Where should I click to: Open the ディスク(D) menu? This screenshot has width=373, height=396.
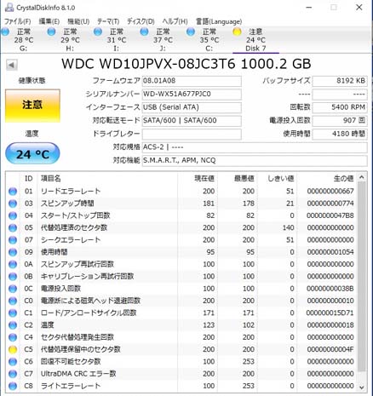(x=141, y=21)
